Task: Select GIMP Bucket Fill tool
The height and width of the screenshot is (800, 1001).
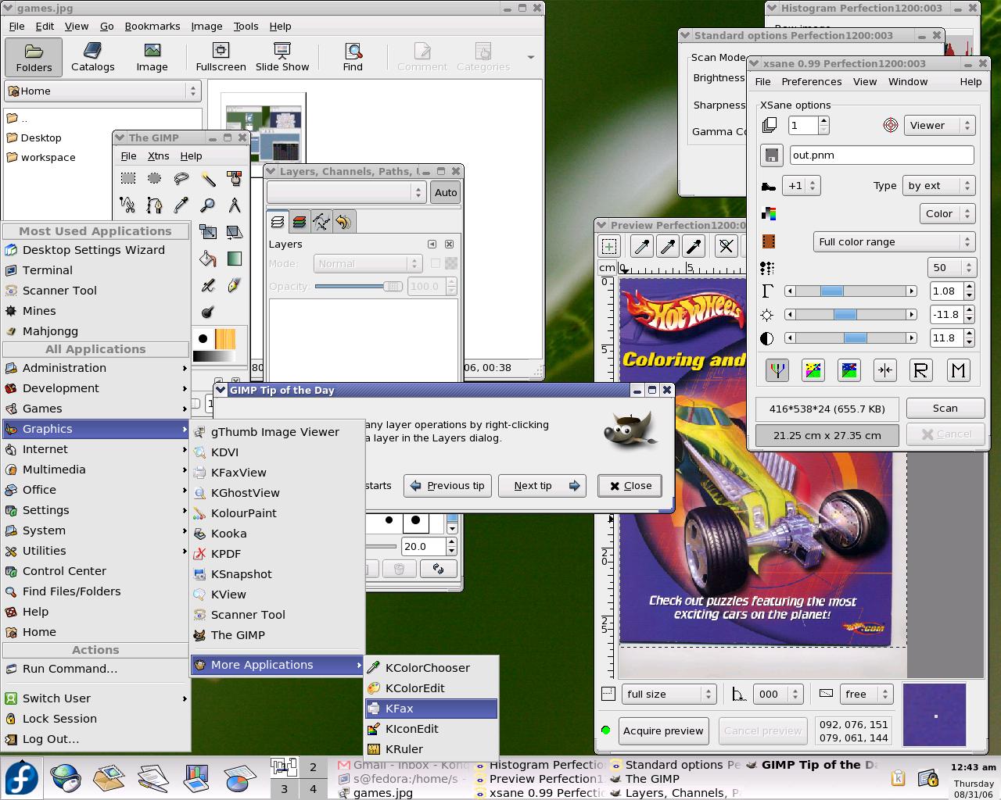Action: coord(208,259)
